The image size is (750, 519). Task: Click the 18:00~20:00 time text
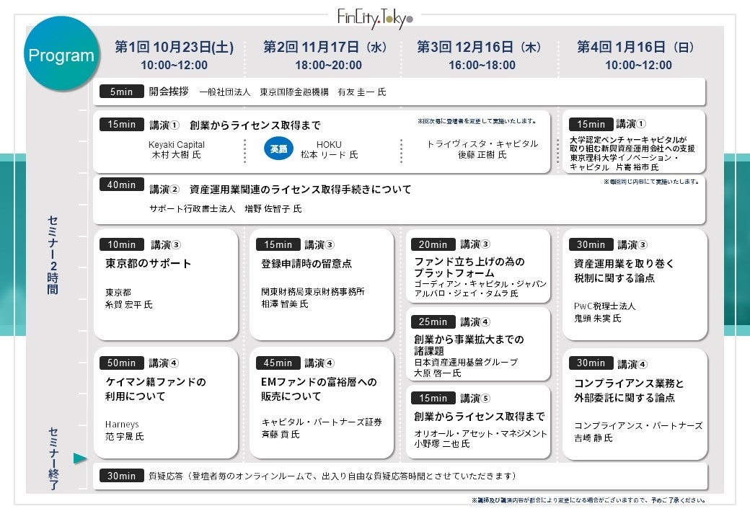329,66
